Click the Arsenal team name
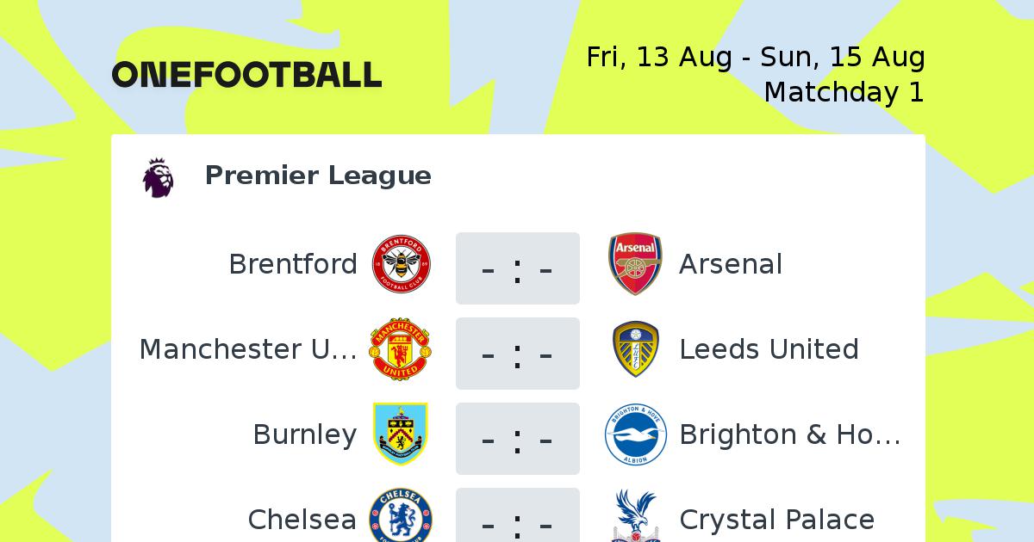This screenshot has height=542, width=1034. tap(731, 264)
